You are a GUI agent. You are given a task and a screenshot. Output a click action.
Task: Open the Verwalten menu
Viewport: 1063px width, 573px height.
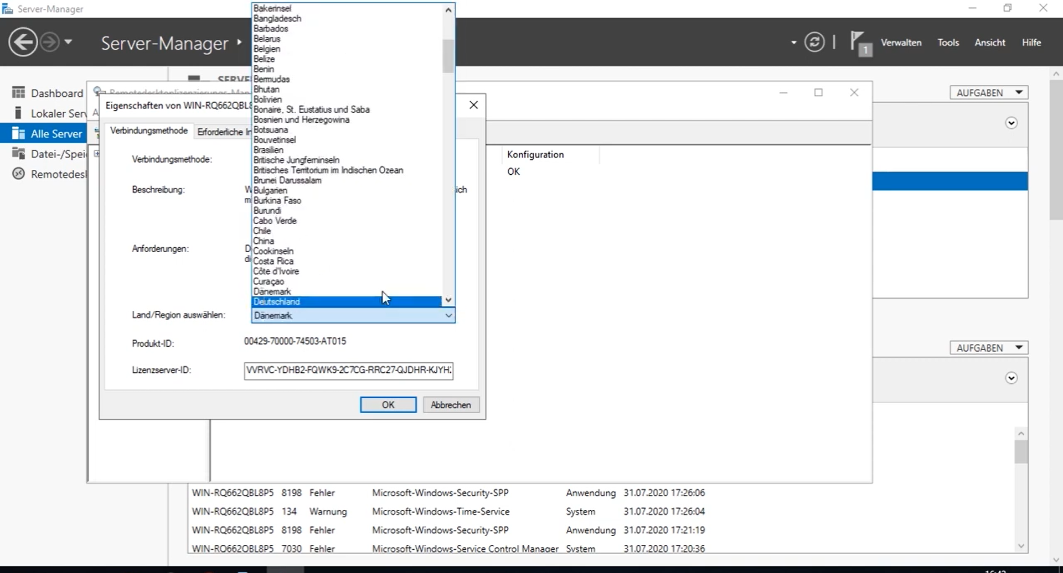(901, 43)
